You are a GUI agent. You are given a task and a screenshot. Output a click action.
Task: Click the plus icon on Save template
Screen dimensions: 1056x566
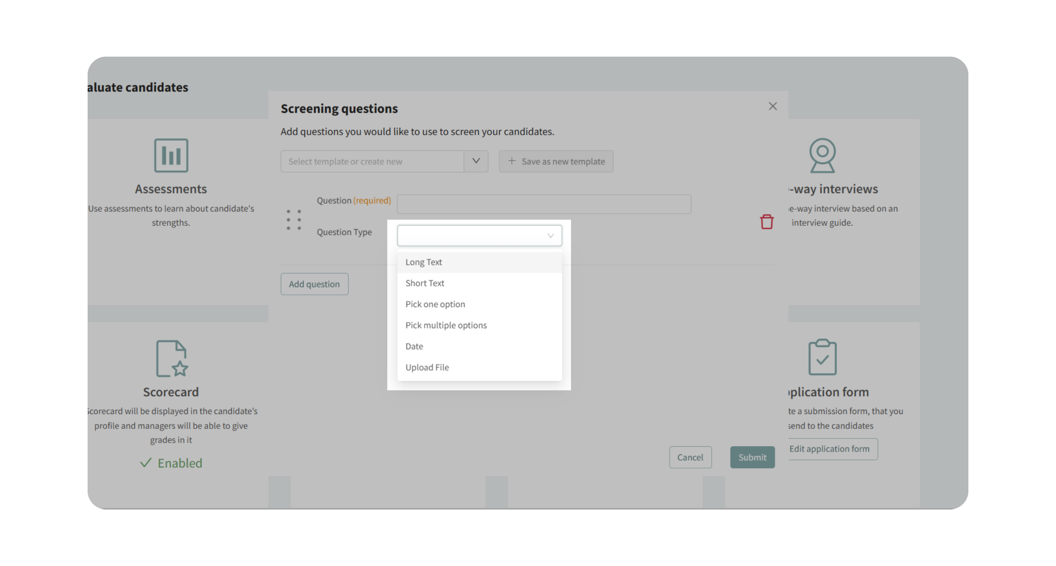(x=511, y=161)
